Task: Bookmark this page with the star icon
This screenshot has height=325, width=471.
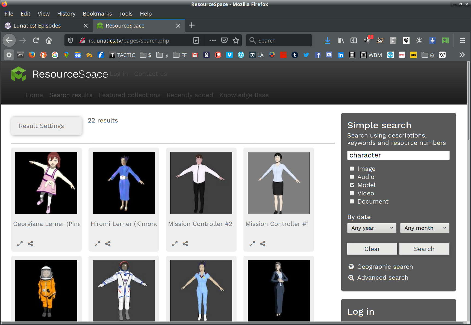Action: click(236, 41)
